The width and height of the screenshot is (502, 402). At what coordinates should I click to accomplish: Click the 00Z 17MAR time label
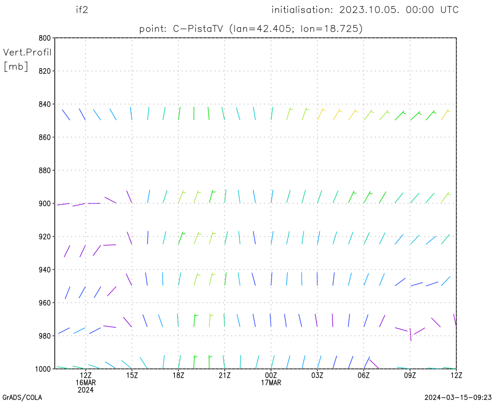(x=271, y=378)
